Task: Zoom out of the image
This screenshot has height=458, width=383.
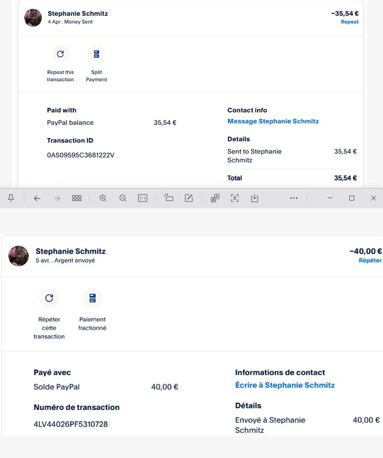Action: click(x=123, y=198)
